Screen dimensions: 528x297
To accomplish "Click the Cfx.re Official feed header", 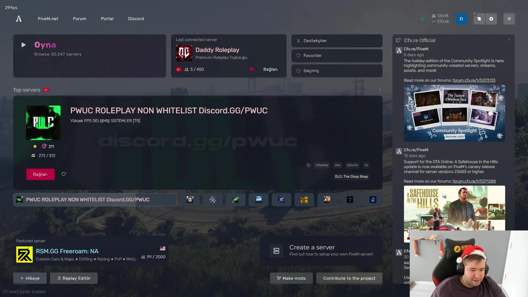I will coord(420,40).
